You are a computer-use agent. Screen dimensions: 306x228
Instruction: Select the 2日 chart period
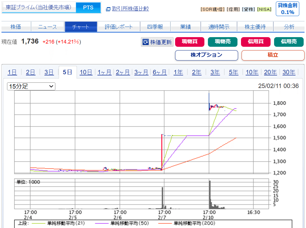point(30,72)
